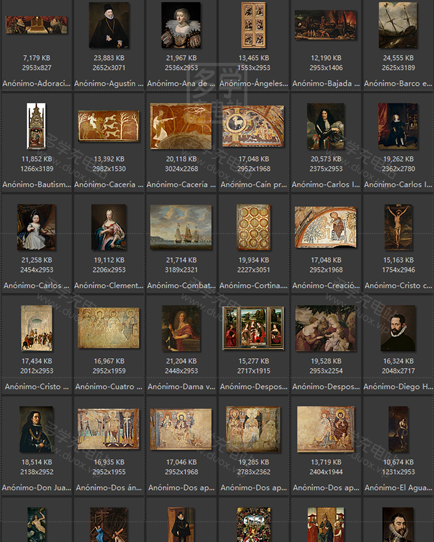Screen dimensions: 434x542
Task: Choose the Anónimo-Barco ship painting thumbnail
Action: (398, 25)
